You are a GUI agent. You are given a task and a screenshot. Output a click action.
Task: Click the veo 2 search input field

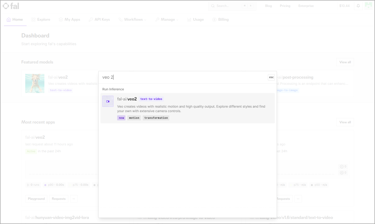(183, 77)
